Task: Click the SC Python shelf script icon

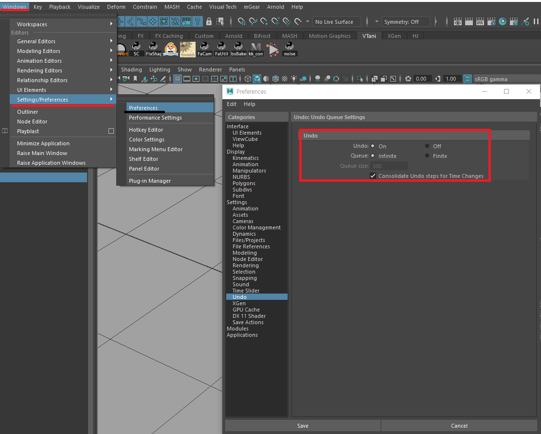Action: (x=136, y=49)
